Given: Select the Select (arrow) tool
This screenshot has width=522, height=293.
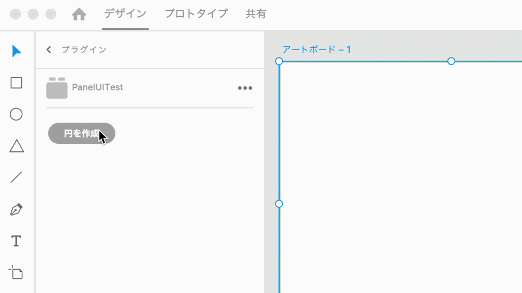Looking at the screenshot, I should click(16, 51).
